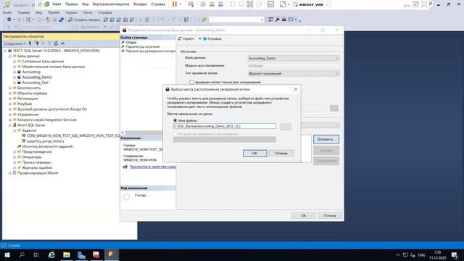Click the back navigation arrow in SSMS toolbar

pos(9,20)
